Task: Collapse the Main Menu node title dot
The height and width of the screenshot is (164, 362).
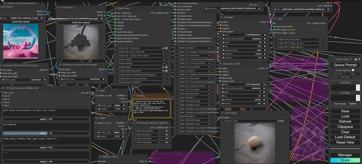Action: (116, 8)
